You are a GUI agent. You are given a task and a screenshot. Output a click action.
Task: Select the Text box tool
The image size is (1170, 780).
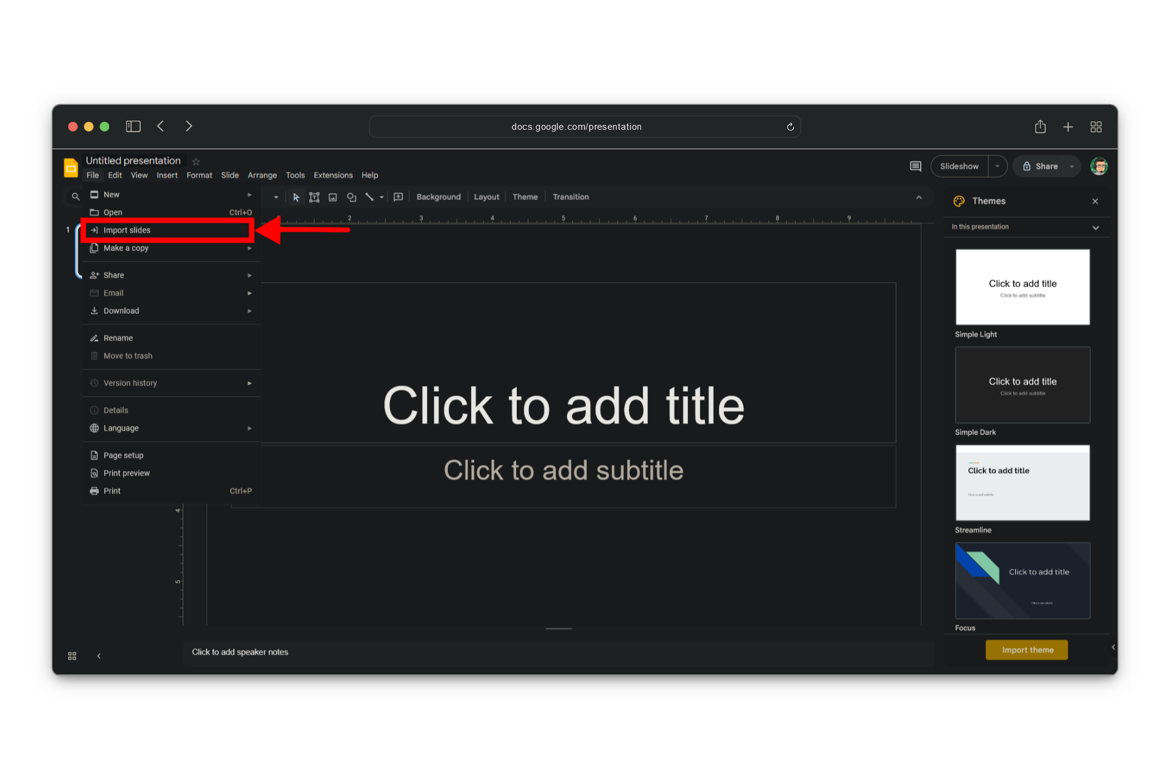pyautogui.click(x=314, y=197)
